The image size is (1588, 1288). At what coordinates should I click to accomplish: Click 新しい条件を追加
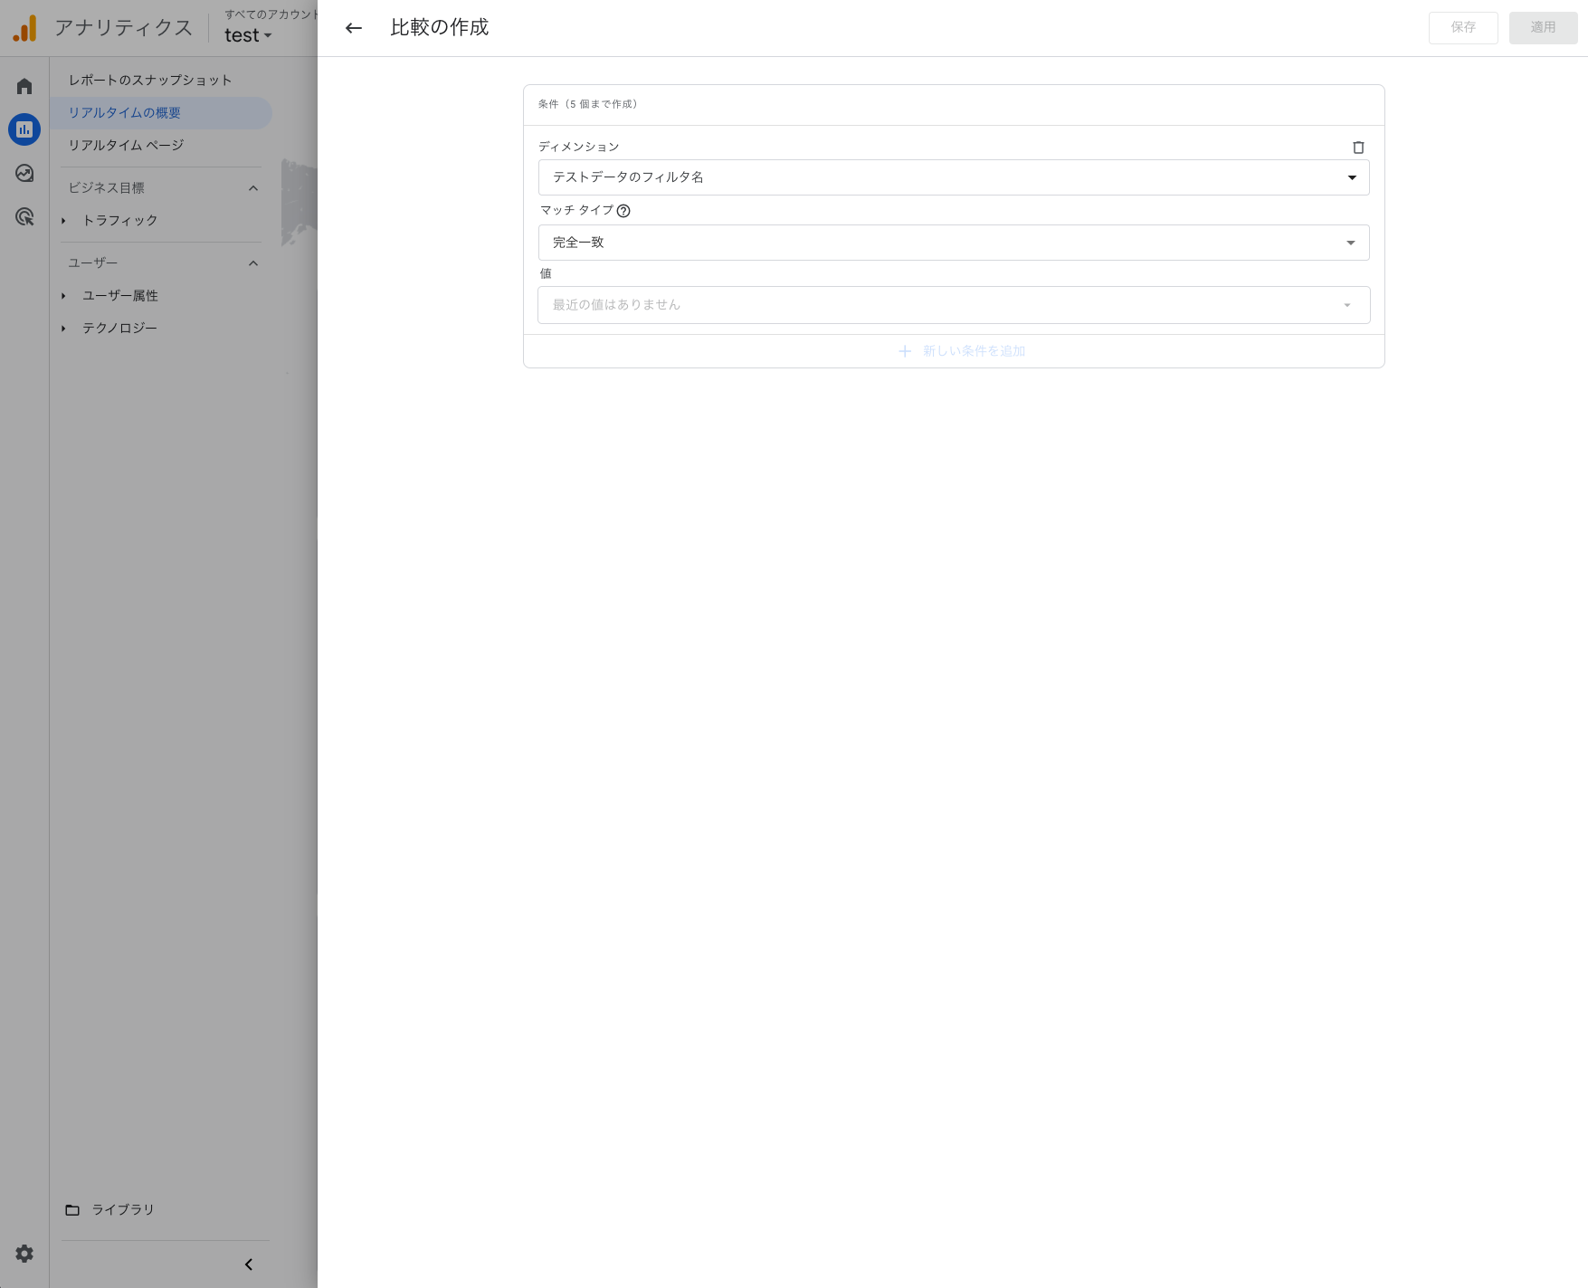(962, 350)
